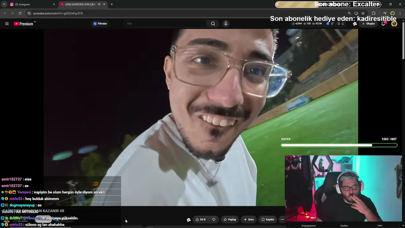Image resolution: width=405 pixels, height=228 pixels.
Task: Click the blue extension icon near stats
Action: pyautogui.click(x=328, y=24)
